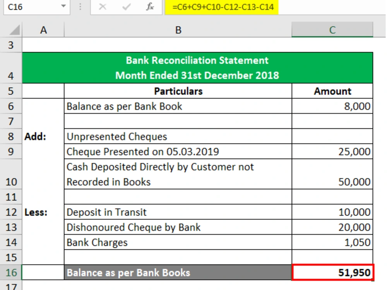The height and width of the screenshot is (290, 387).
Task: Select 'Cash Deposited Directly by Customer' cell
Action: tap(178, 174)
